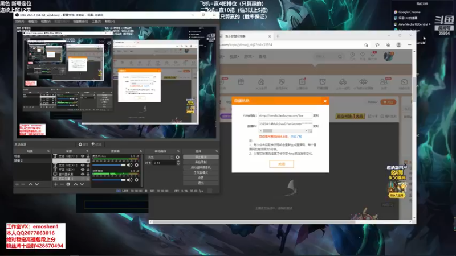Close the orange dialog with 关闭 button
The image size is (456, 256).
[x=282, y=164]
